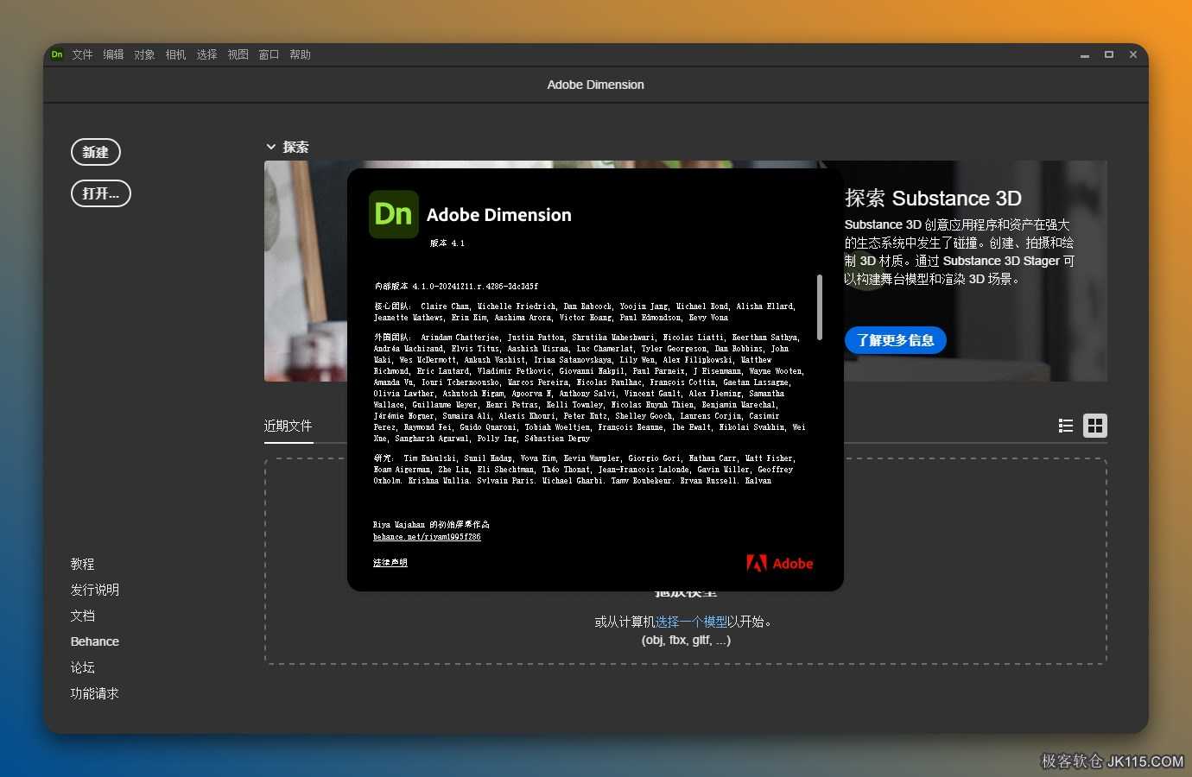Click the 版本 4.1 text
This screenshot has height=777, width=1192.
tap(447, 243)
